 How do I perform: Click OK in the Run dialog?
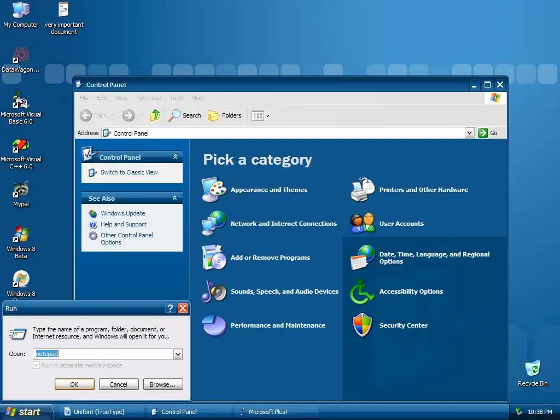tap(74, 384)
